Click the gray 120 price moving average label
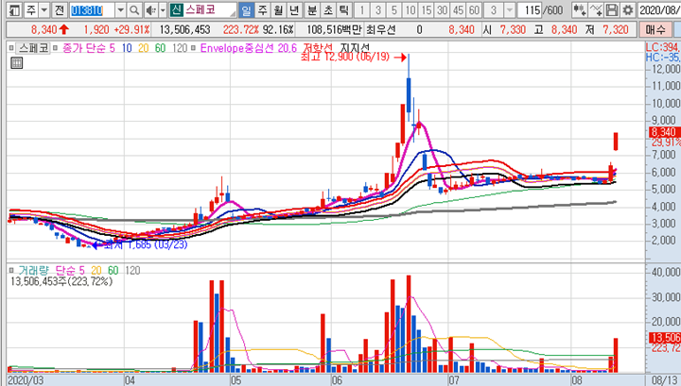 (x=180, y=48)
